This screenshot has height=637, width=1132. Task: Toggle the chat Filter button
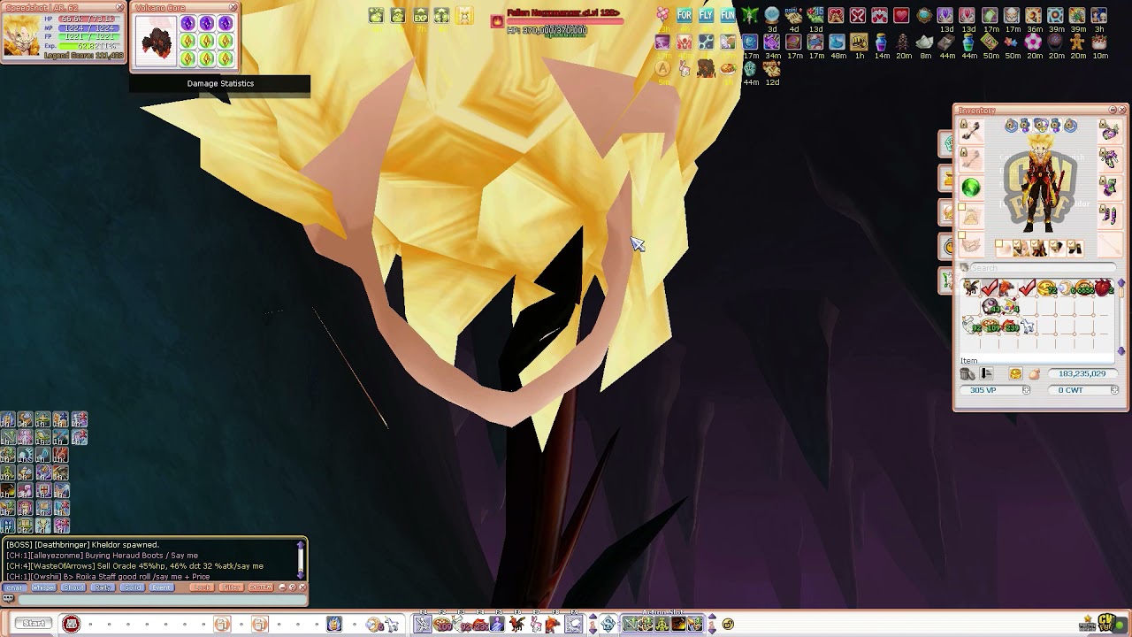tap(231, 587)
